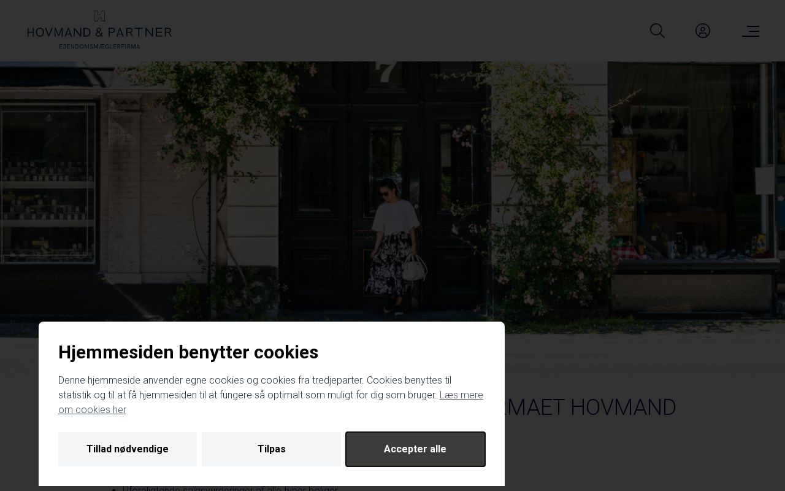Viewport: 785px width, 491px height.
Task: Click the dark green double door
Action: 385,184
